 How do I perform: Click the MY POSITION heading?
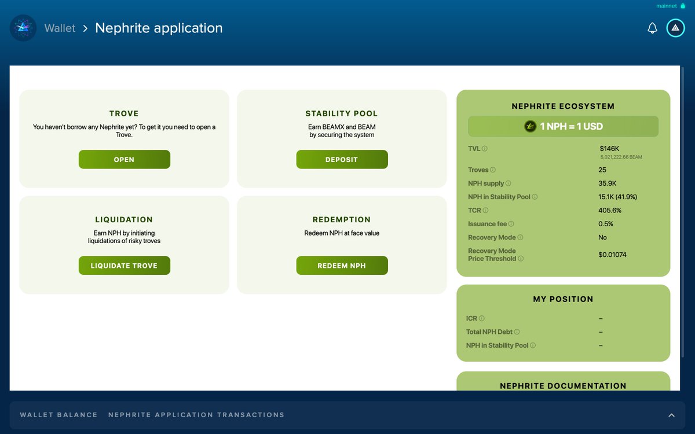[563, 299]
